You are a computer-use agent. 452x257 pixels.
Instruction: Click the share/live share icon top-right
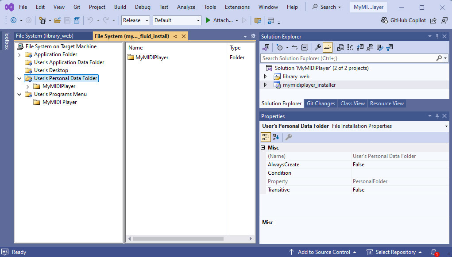[433, 20]
